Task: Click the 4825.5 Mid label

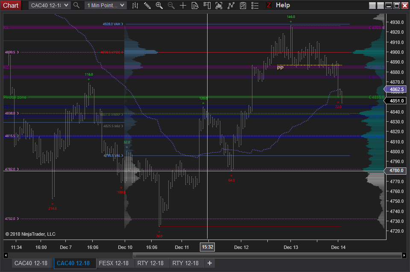Action: pos(113,126)
